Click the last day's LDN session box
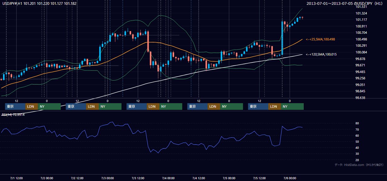Screen dimensions: 387x181 [x=275, y=106]
